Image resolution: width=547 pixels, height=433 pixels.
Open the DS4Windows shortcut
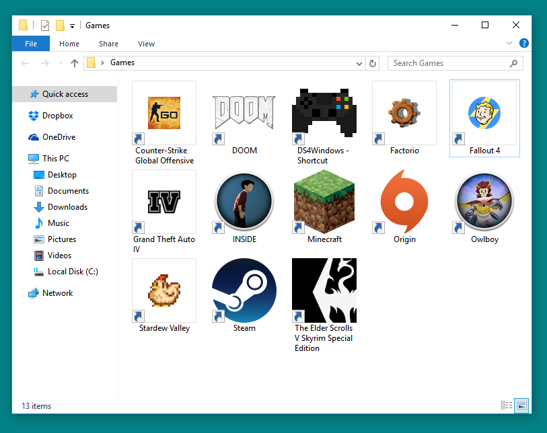click(x=324, y=113)
